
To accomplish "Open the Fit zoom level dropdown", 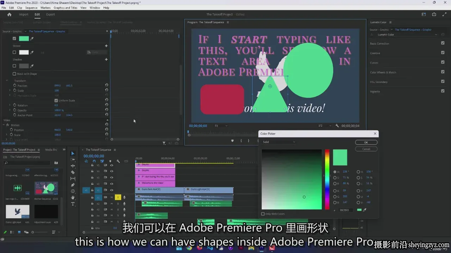I will pos(221,126).
